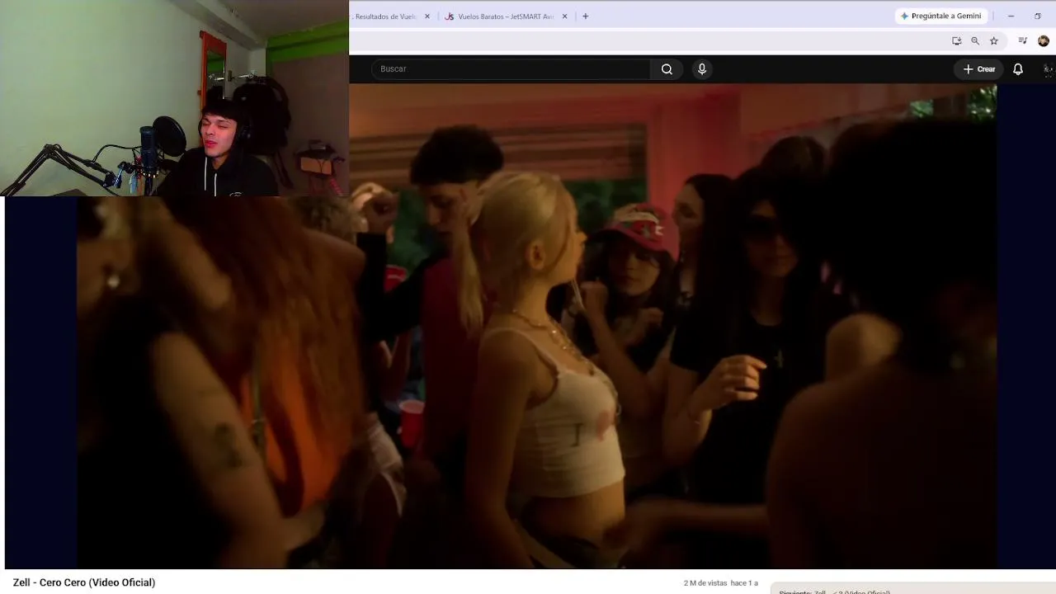Click the Crear button

click(x=979, y=69)
